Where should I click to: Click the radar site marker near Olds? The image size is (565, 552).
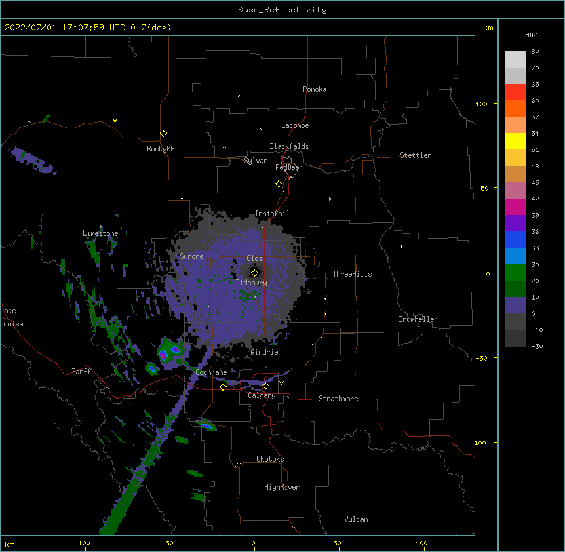254,273
